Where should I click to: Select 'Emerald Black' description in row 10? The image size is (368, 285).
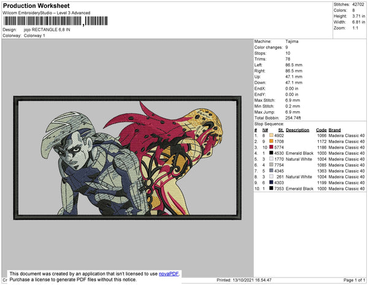point(299,189)
